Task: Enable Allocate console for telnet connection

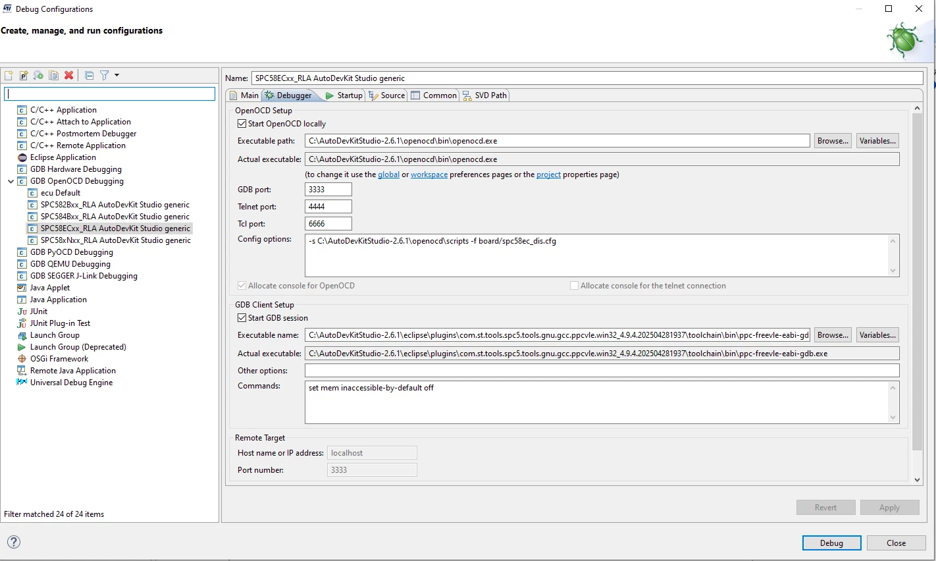Action: click(574, 286)
